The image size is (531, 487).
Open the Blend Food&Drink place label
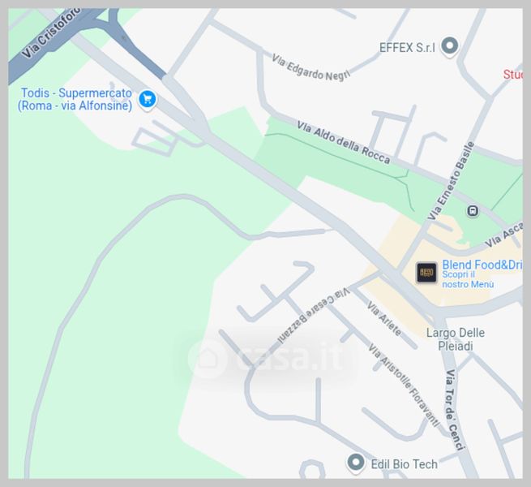[482, 265]
